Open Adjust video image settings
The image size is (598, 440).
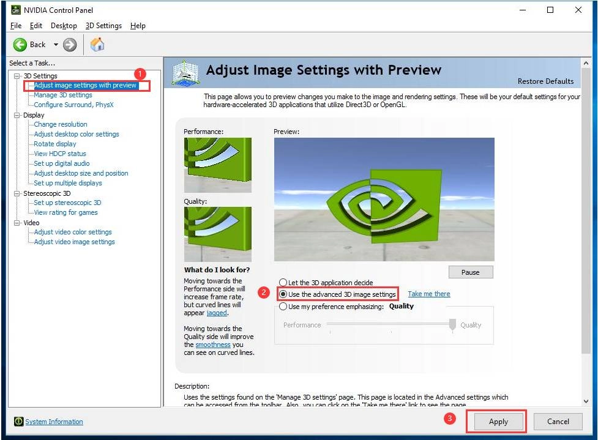[75, 242]
